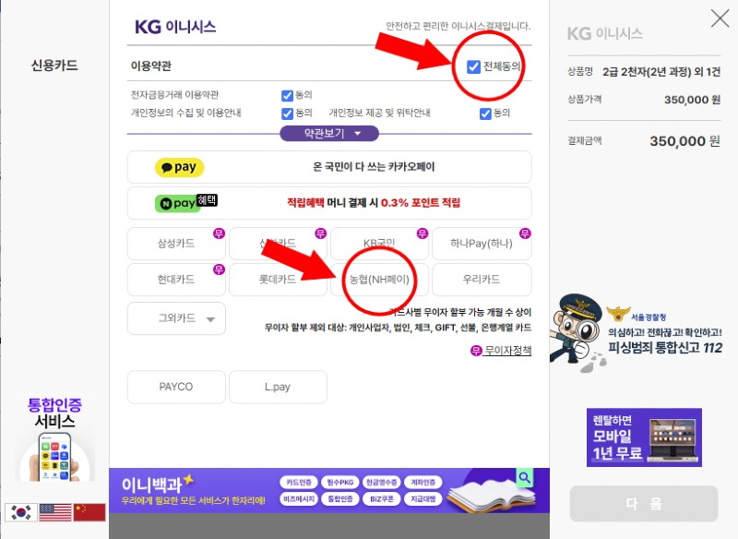Click the interest-free badge on 삼성카드
738x539 pixels.
[x=219, y=234]
